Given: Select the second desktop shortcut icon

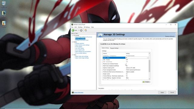Looking at the screenshot, I should [4, 14].
